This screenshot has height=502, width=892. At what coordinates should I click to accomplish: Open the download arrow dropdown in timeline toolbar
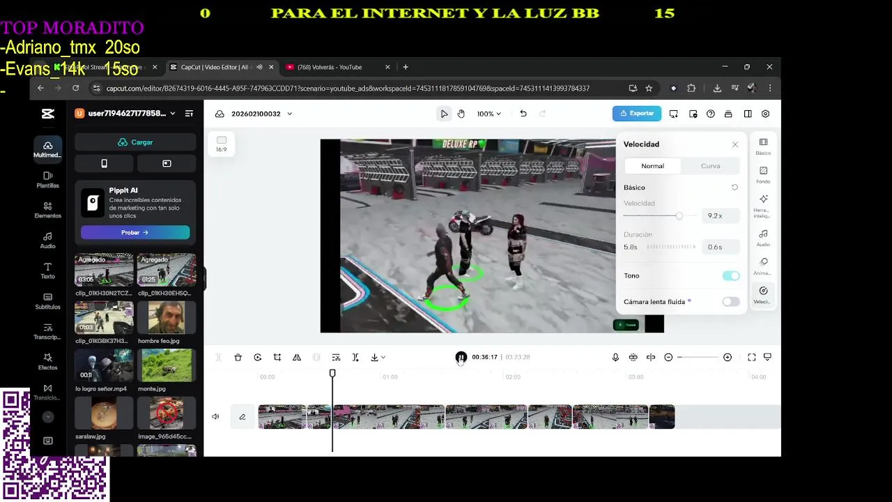pyautogui.click(x=378, y=357)
